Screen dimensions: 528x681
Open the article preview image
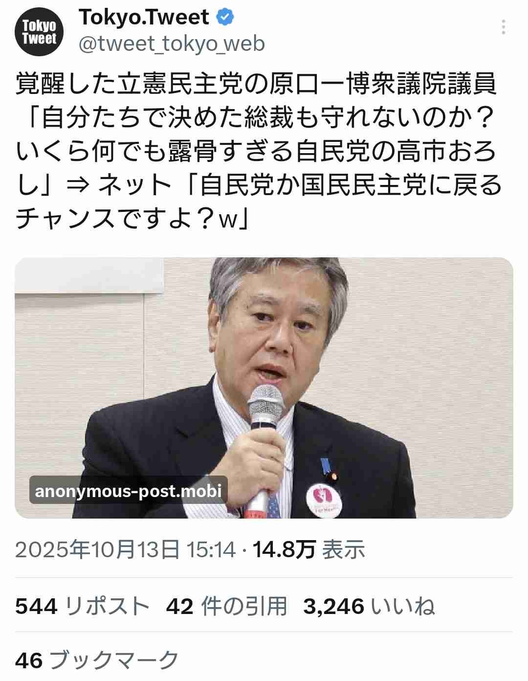[x=264, y=387]
